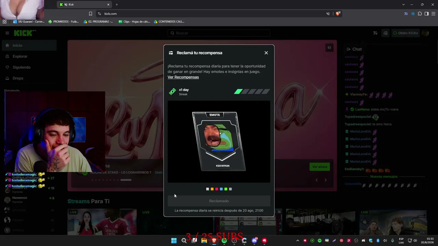Open the Clips - Hojas de cálculo bookmark
Image resolution: width=438 pixels, height=246 pixels.
[134, 22]
